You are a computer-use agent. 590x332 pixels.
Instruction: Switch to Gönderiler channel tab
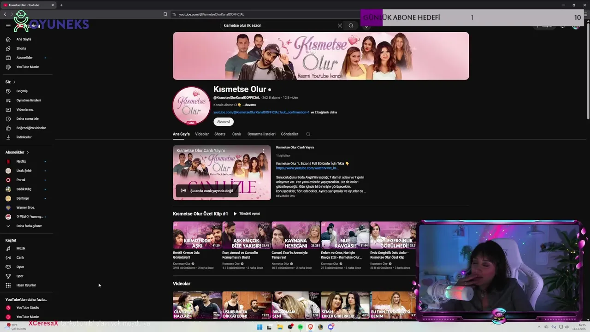[x=289, y=134]
